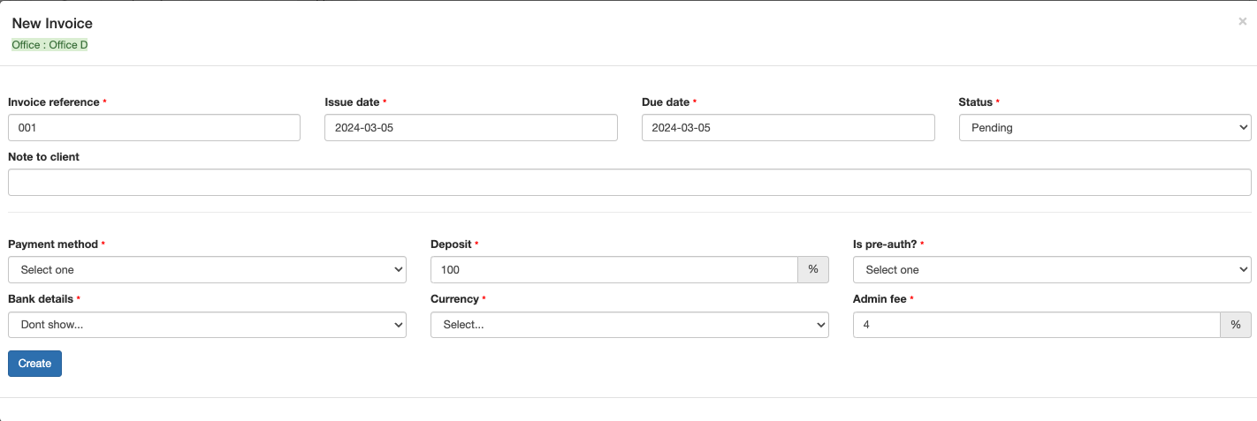Close the New Invoice dialog
Screen dimensions: 1257x421
click(x=1242, y=22)
